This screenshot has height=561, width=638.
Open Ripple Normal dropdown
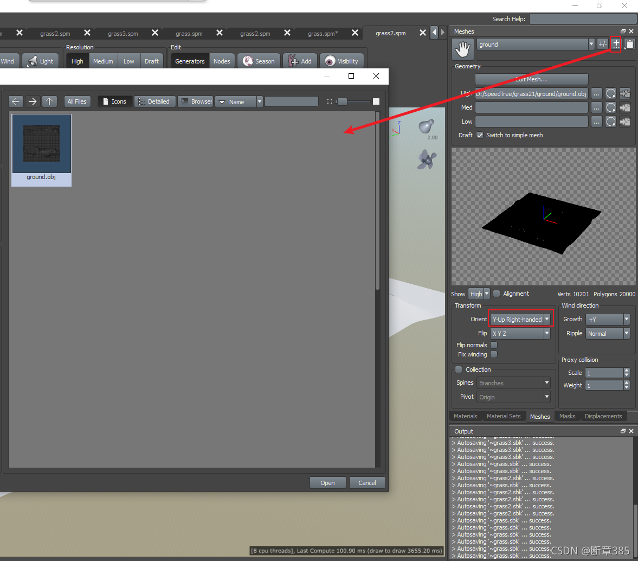click(x=608, y=333)
